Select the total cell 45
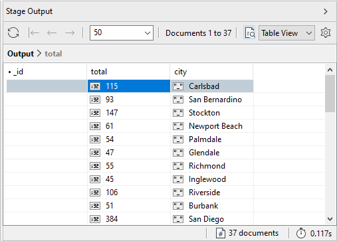Image resolution: width=337 pixels, height=241 pixels. (129, 179)
